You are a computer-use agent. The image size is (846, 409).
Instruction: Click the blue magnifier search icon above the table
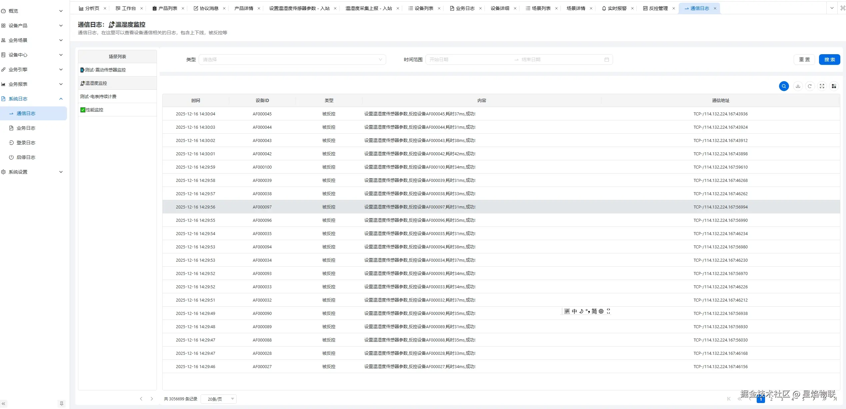click(784, 86)
